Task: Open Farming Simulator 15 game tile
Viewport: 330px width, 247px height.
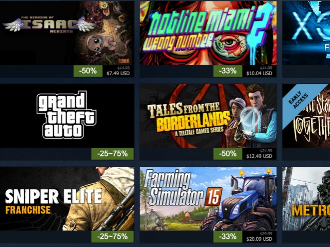Action: [x=208, y=199]
